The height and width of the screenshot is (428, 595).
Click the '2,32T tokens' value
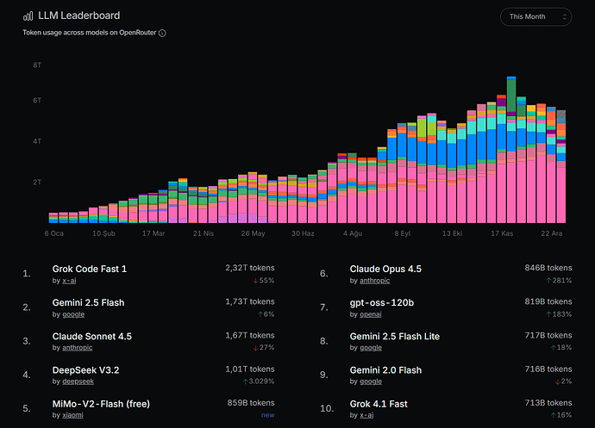click(250, 268)
